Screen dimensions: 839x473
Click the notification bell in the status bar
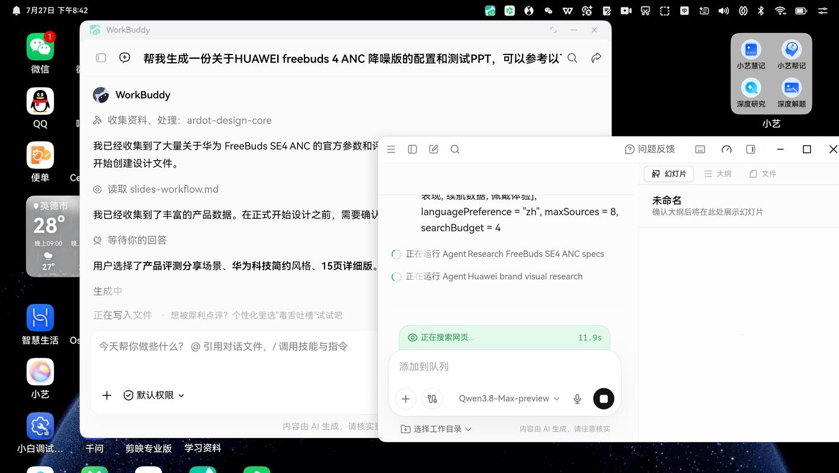pyautogui.click(x=16, y=11)
